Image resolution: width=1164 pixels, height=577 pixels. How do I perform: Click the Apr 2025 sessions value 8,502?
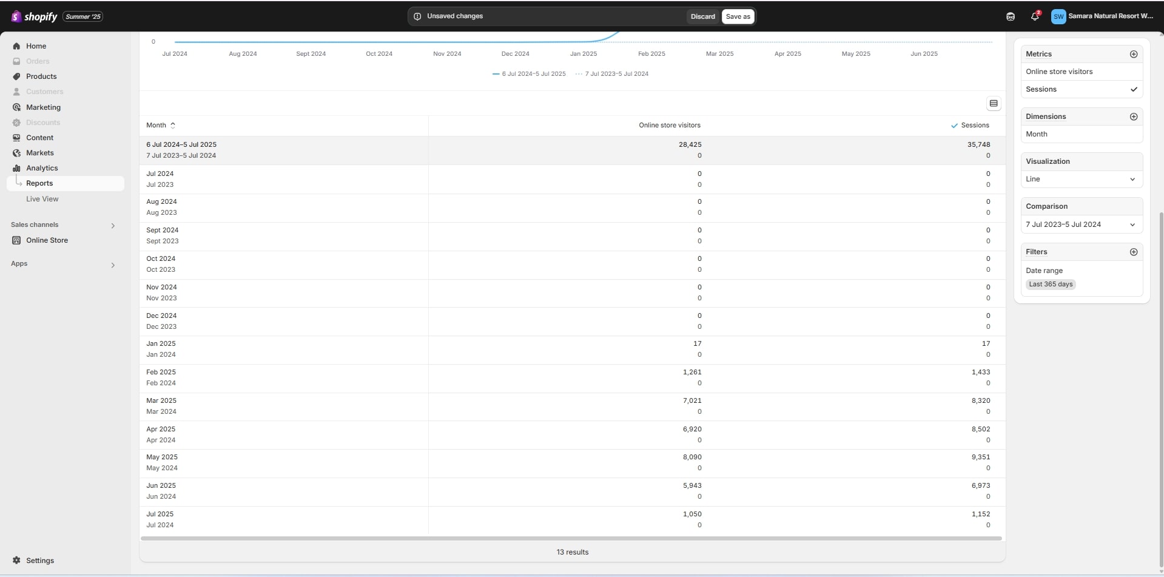981,430
